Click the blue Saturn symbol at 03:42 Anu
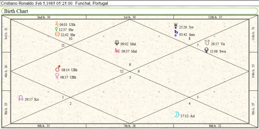259x129 pixels. [x=176, y=34]
